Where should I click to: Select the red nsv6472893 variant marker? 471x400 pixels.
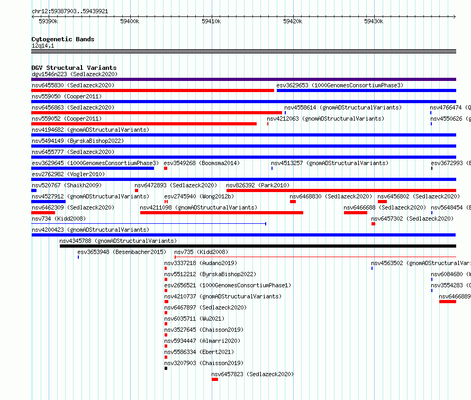click(x=137, y=190)
